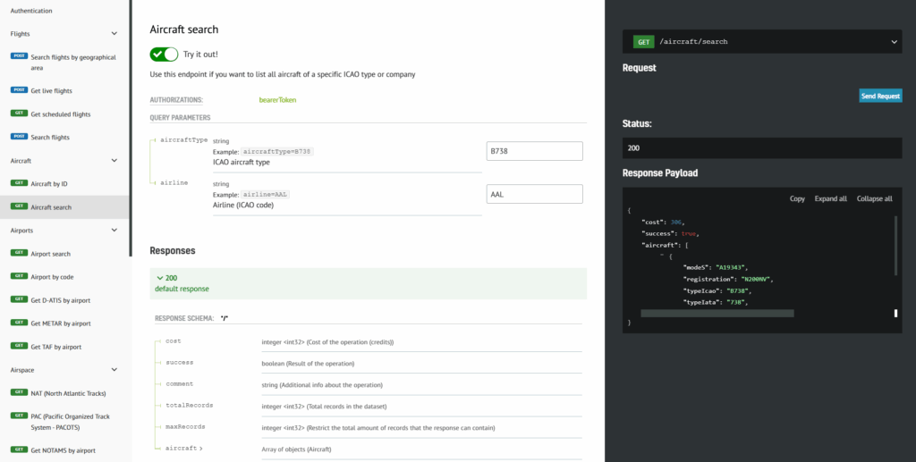
Task: Click the "typeIcao" B738 payload line
Action: point(717,290)
